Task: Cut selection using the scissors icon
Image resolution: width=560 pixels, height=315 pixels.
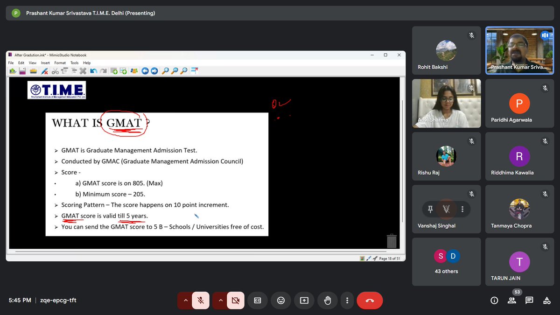Action: pos(55,71)
